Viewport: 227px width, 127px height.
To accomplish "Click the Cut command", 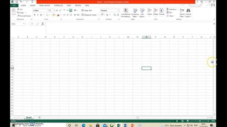I will tap(20, 9).
